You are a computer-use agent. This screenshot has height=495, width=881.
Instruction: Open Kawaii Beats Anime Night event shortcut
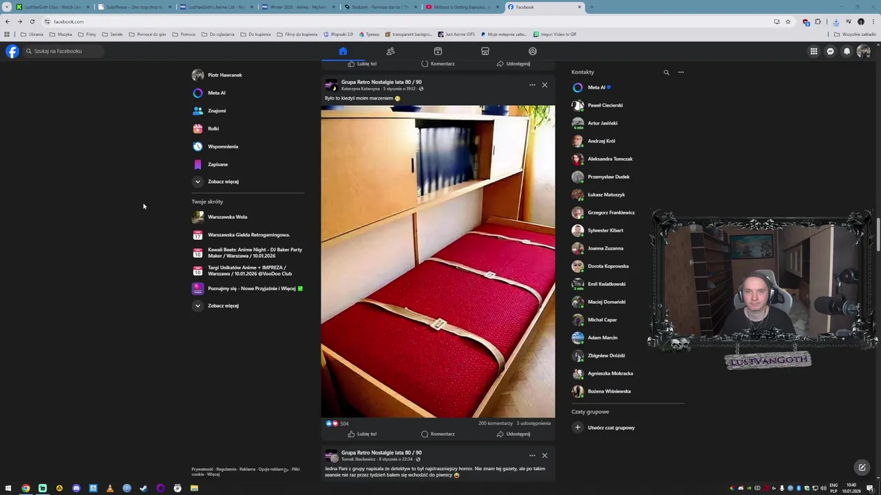pyautogui.click(x=248, y=252)
